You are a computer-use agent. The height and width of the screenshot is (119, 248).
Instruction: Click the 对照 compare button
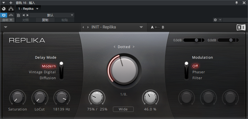[26, 20]
